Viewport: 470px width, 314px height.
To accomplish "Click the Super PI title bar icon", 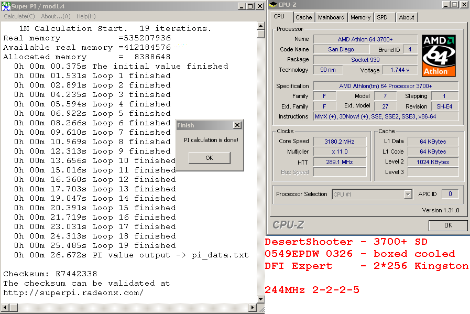I will [6, 6].
